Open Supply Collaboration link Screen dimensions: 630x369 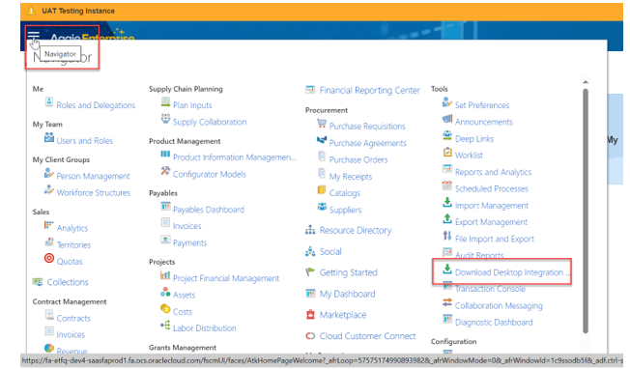click(x=210, y=122)
